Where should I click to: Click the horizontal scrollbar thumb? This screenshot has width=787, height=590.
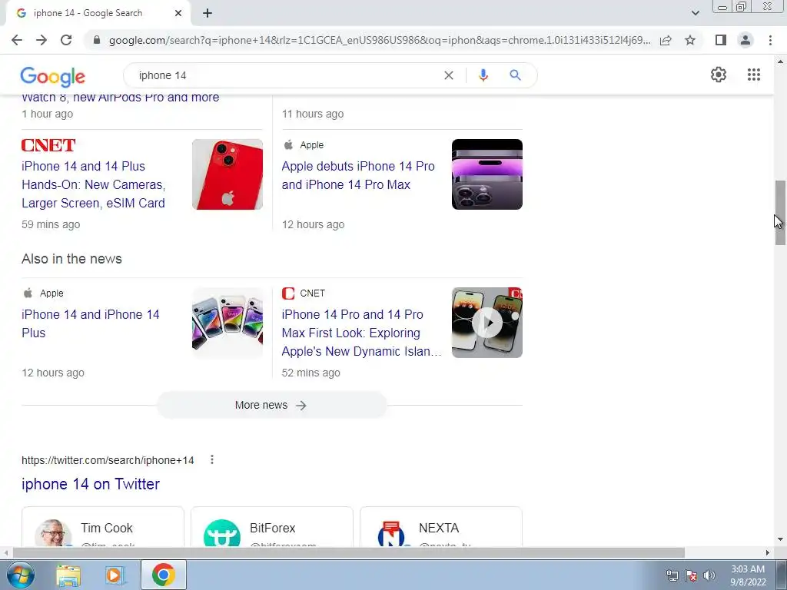349,552
